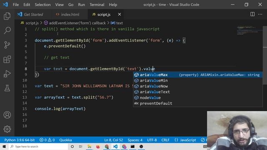
Task: Open File Explorer from taskbar
Action: click(89, 146)
